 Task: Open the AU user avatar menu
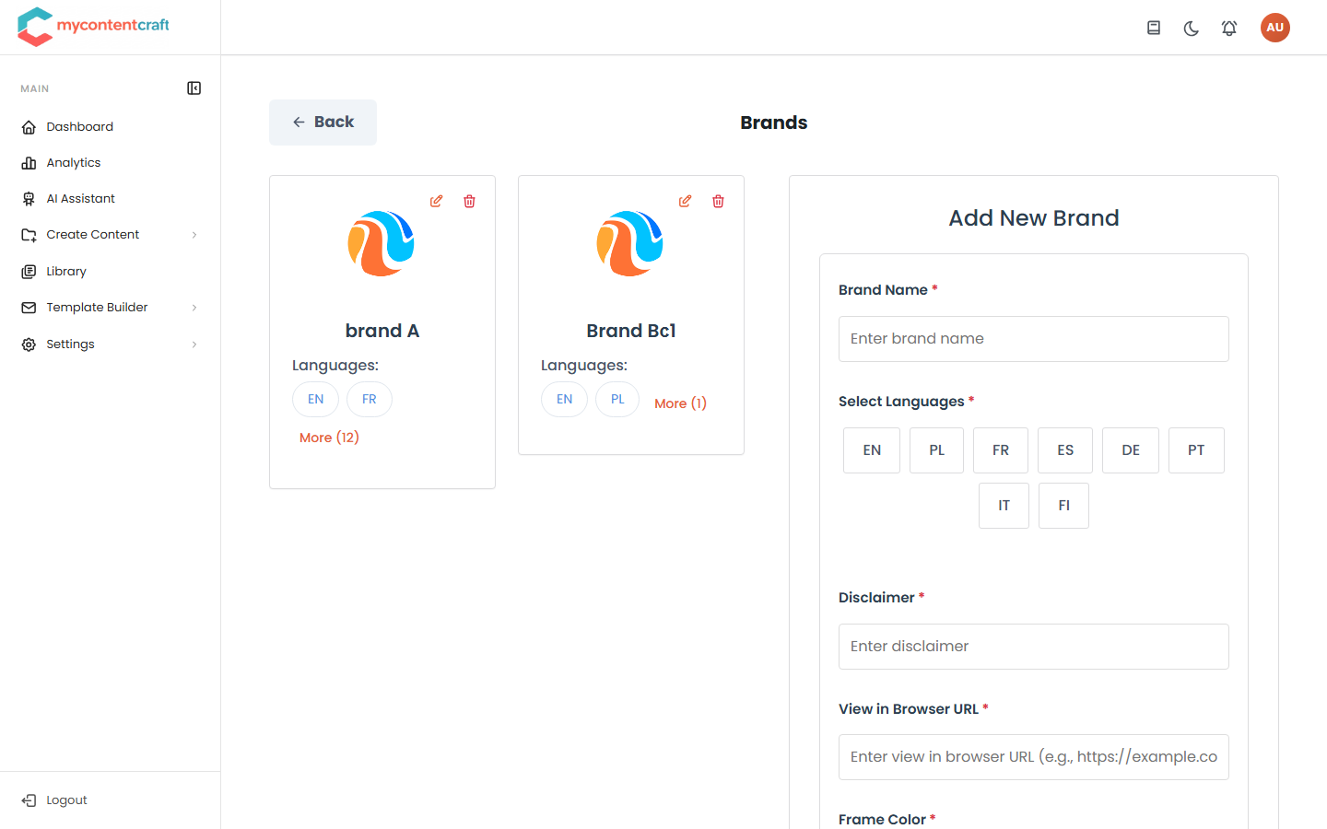click(x=1275, y=28)
